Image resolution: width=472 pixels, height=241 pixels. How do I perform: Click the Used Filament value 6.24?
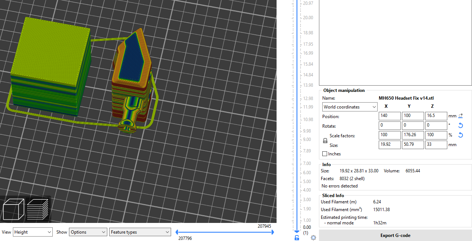(x=378, y=202)
